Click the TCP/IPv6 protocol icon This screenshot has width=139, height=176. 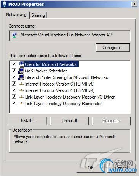[21, 84]
